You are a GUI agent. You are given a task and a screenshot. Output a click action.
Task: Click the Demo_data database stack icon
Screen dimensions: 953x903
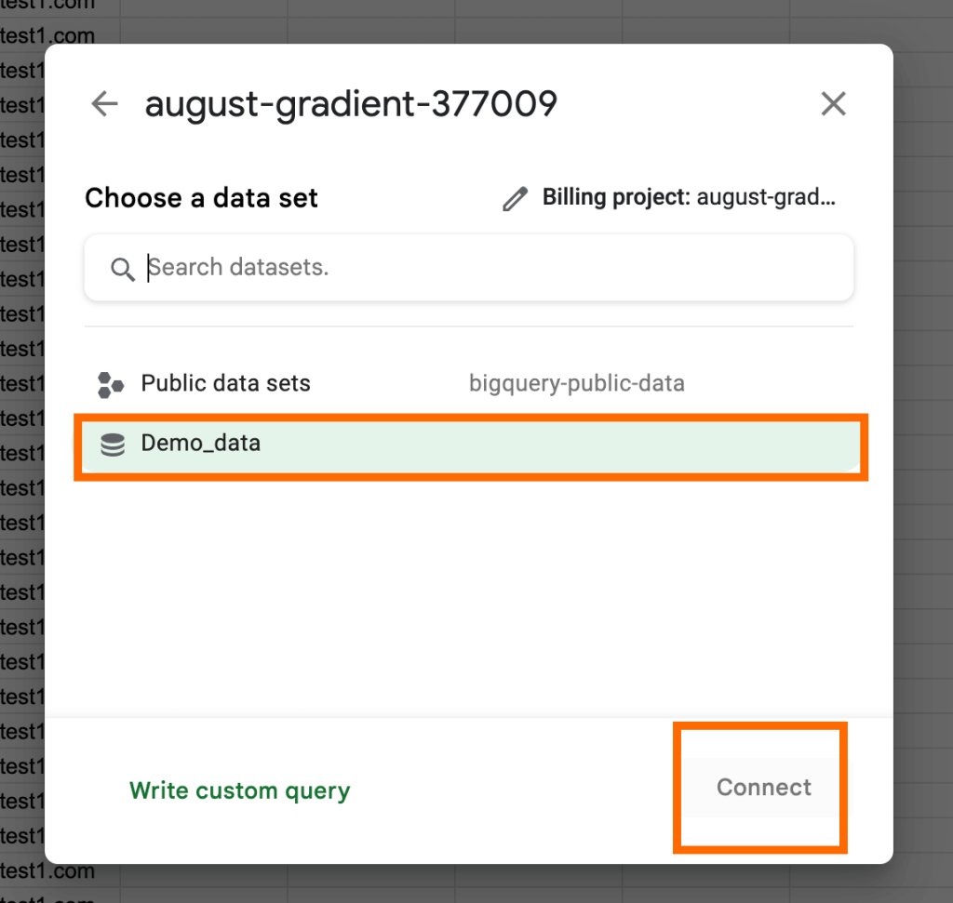113,445
